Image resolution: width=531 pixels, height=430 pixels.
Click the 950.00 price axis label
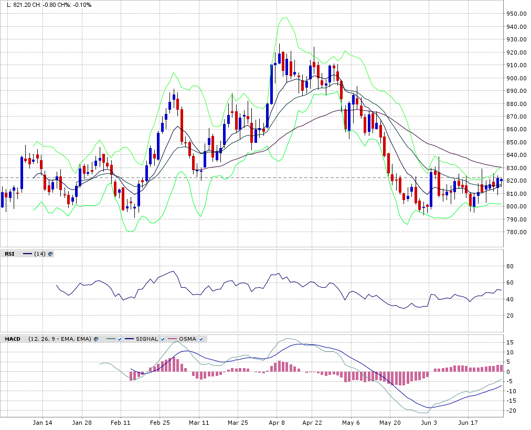point(517,14)
